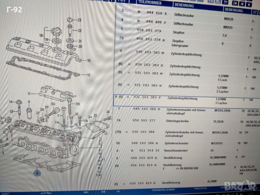Click callout 12 valve cover gasket in diagram
This screenshot has width=260, height=195.
coord(88,75)
